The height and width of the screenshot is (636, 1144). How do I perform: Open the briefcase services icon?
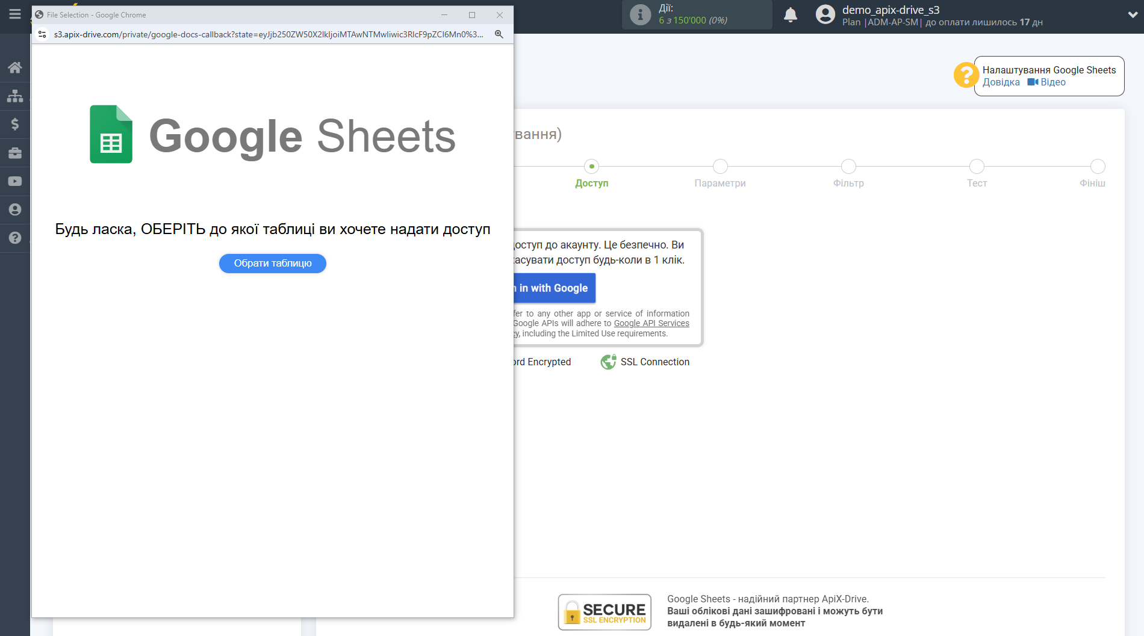tap(15, 153)
